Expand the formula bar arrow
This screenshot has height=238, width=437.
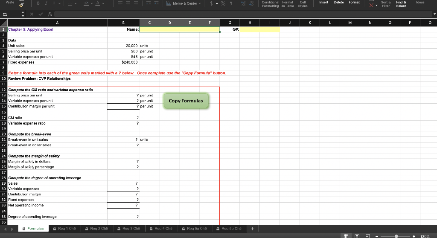tap(434, 14)
